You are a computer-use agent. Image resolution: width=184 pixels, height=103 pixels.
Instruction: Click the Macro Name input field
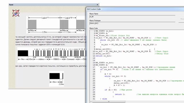point(132,17)
